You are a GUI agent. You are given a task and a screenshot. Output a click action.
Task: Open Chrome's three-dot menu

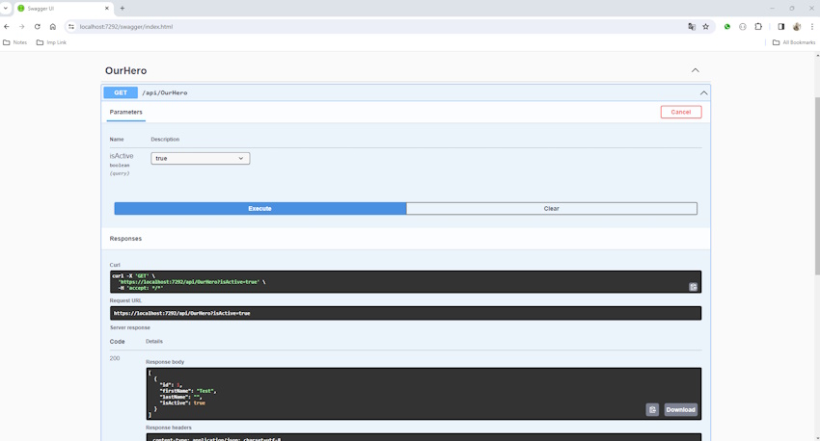coord(812,27)
